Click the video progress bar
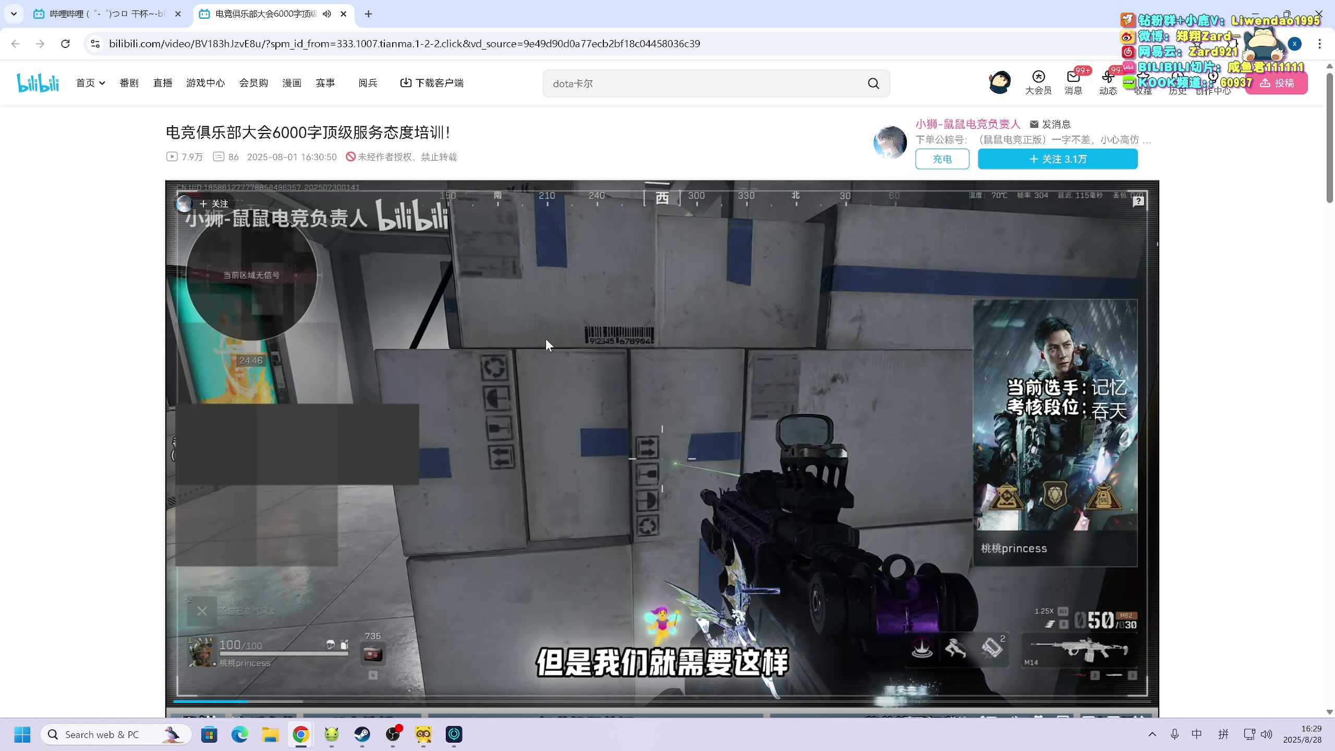1335x751 pixels. click(661, 701)
